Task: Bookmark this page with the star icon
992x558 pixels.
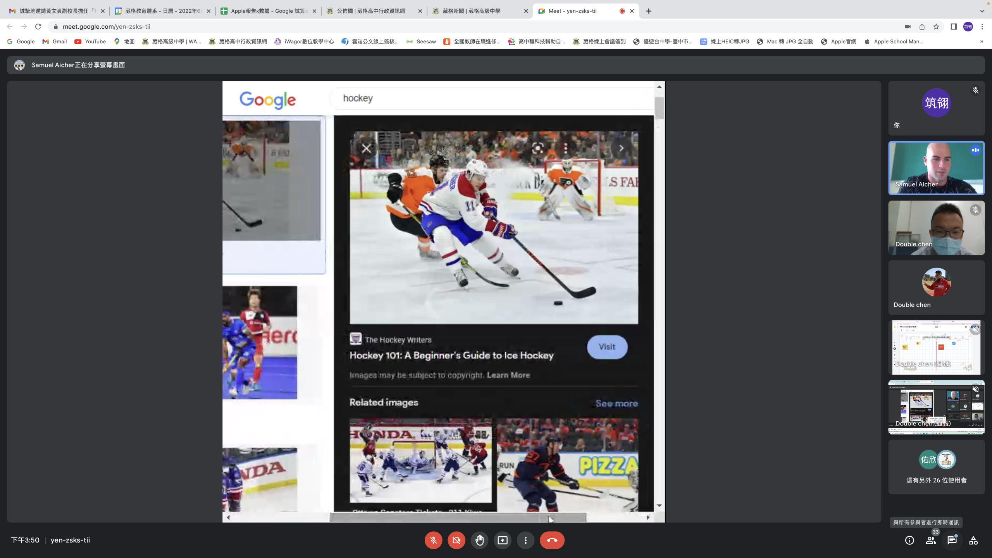Action: coord(936,27)
